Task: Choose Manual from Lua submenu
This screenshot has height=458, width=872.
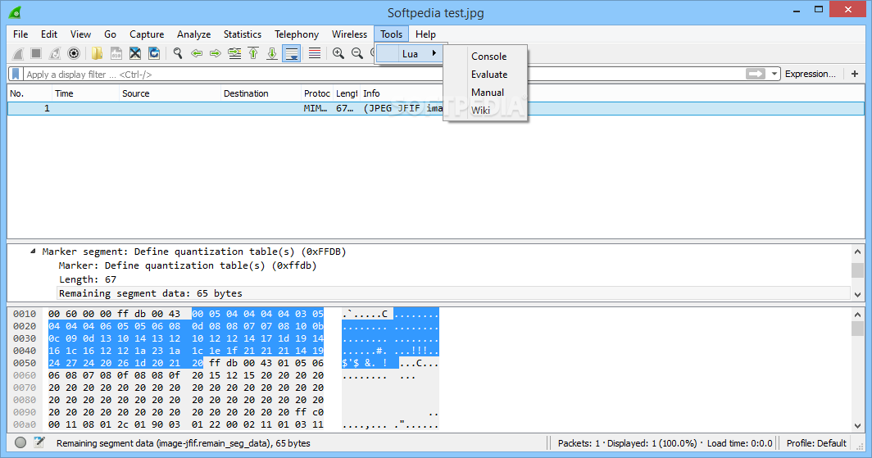Action: coord(487,93)
